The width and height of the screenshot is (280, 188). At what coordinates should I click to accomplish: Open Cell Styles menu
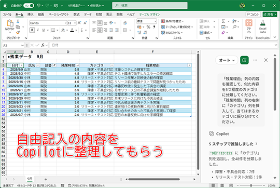pyautogui.click(x=172, y=33)
